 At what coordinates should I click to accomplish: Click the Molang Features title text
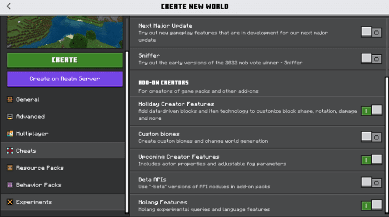[163, 203]
